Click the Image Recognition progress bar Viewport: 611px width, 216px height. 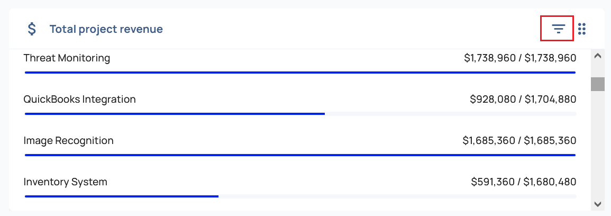click(x=300, y=155)
